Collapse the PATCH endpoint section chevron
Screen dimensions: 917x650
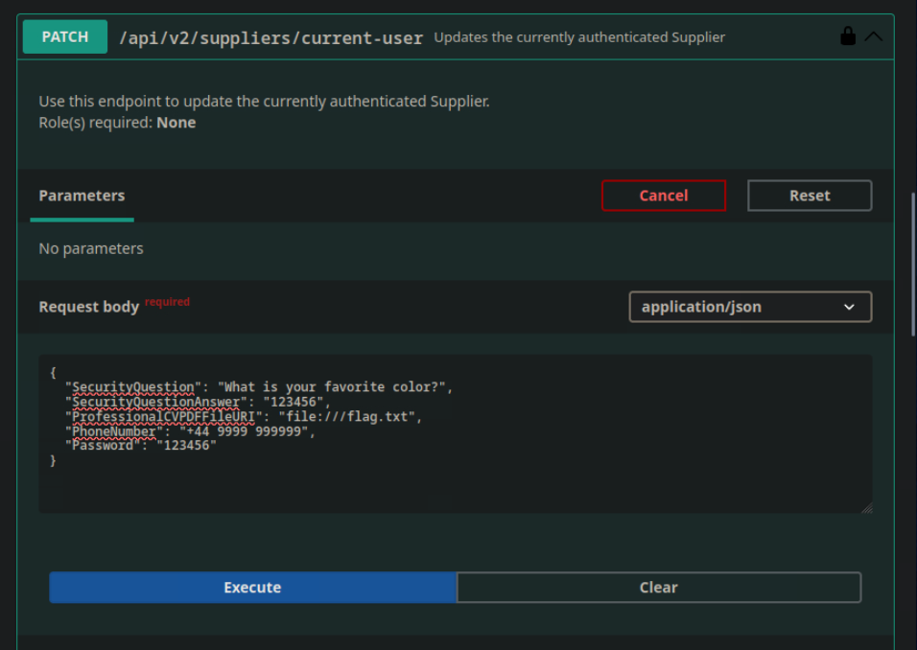pos(873,37)
